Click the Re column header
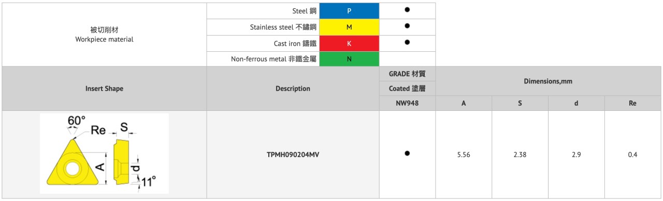This screenshot has width=663, height=201. 632,103
